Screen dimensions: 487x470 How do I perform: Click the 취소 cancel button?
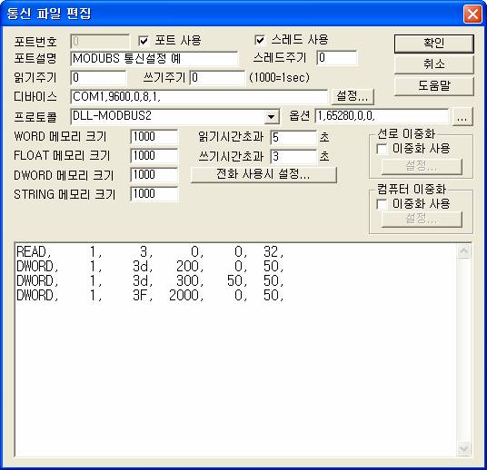tap(434, 64)
